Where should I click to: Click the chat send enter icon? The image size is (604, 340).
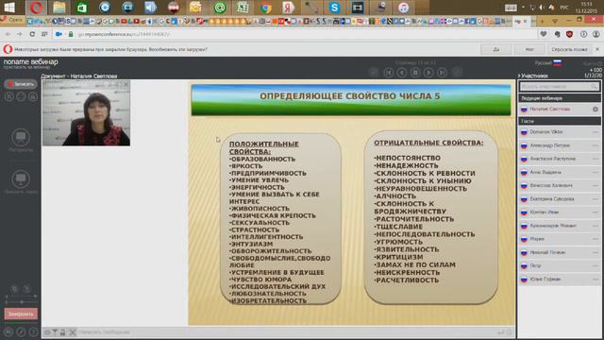coord(500,331)
